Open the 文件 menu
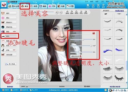The height and width of the screenshot is (92, 128). click(x=86, y=2)
